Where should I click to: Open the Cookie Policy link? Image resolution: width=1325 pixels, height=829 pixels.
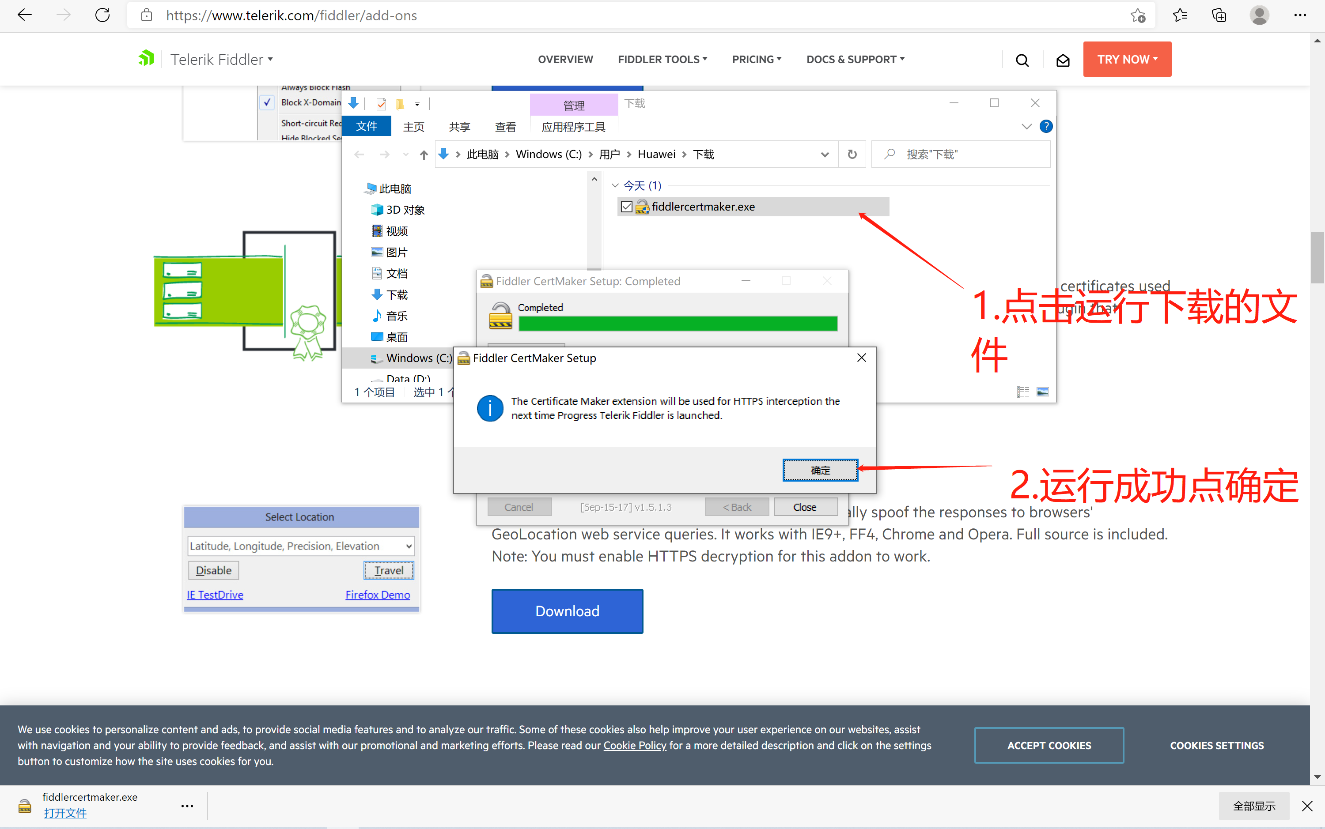pos(635,745)
